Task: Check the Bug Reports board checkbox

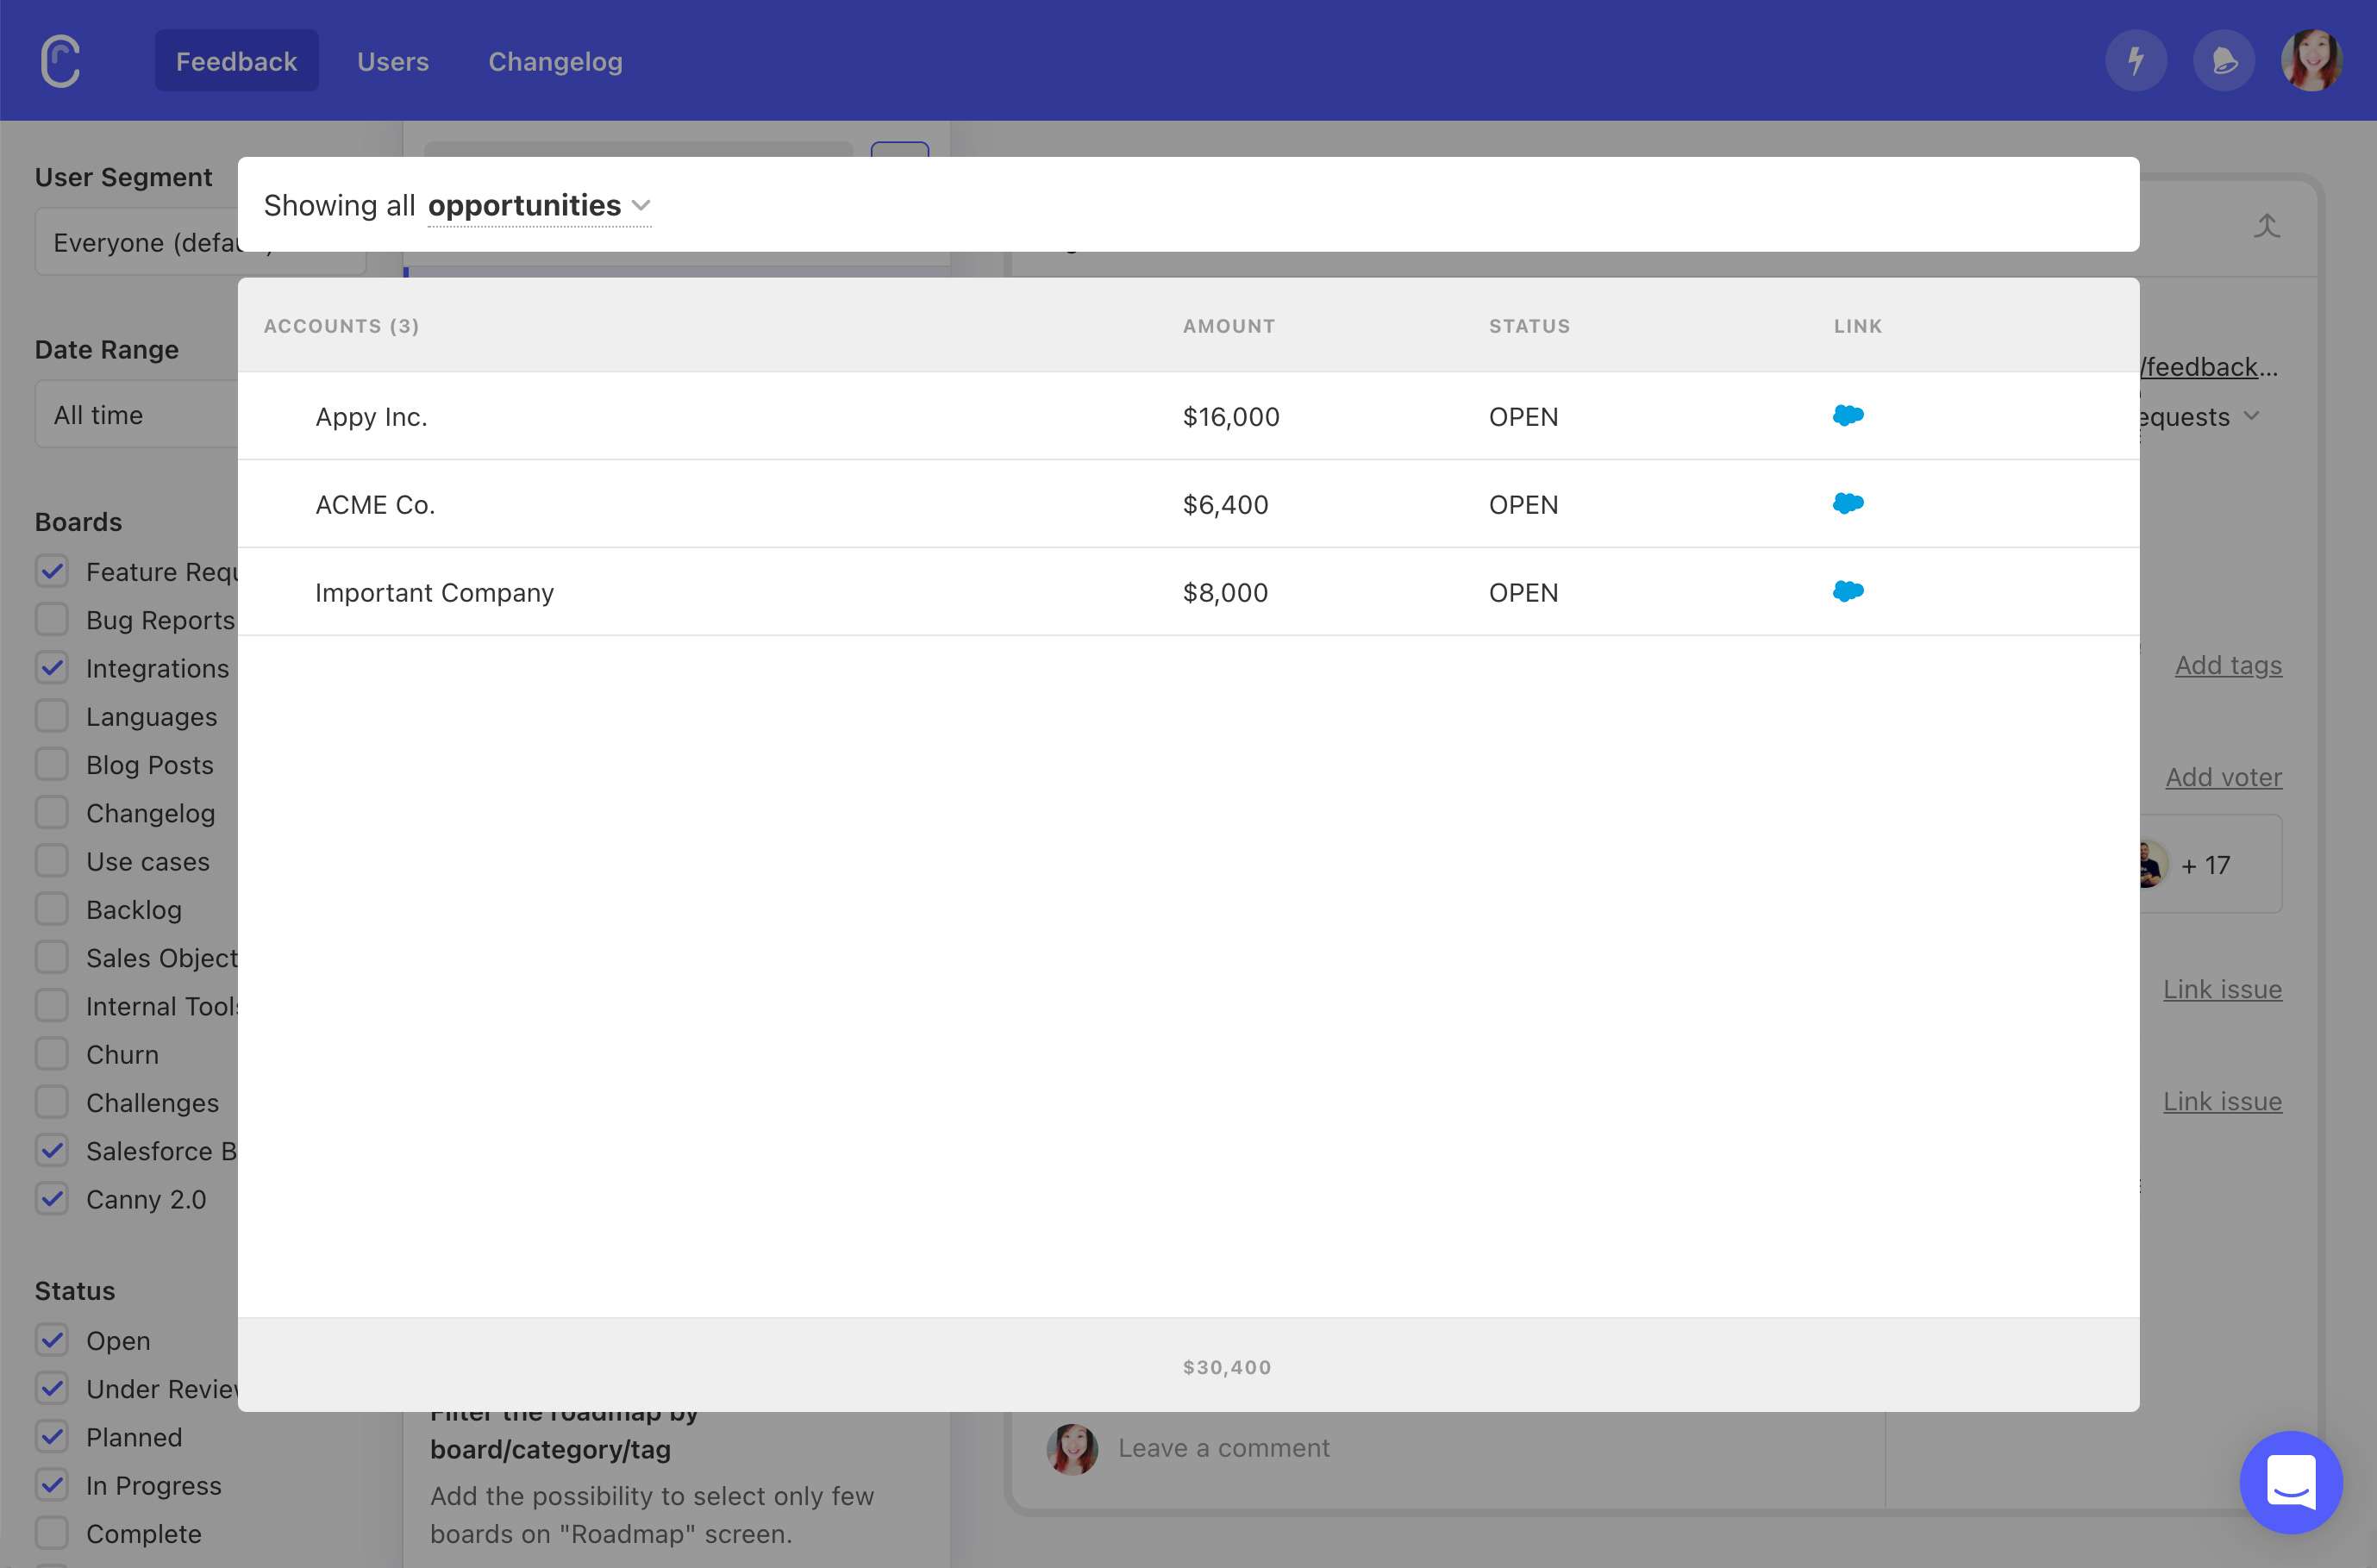Action: click(52, 620)
